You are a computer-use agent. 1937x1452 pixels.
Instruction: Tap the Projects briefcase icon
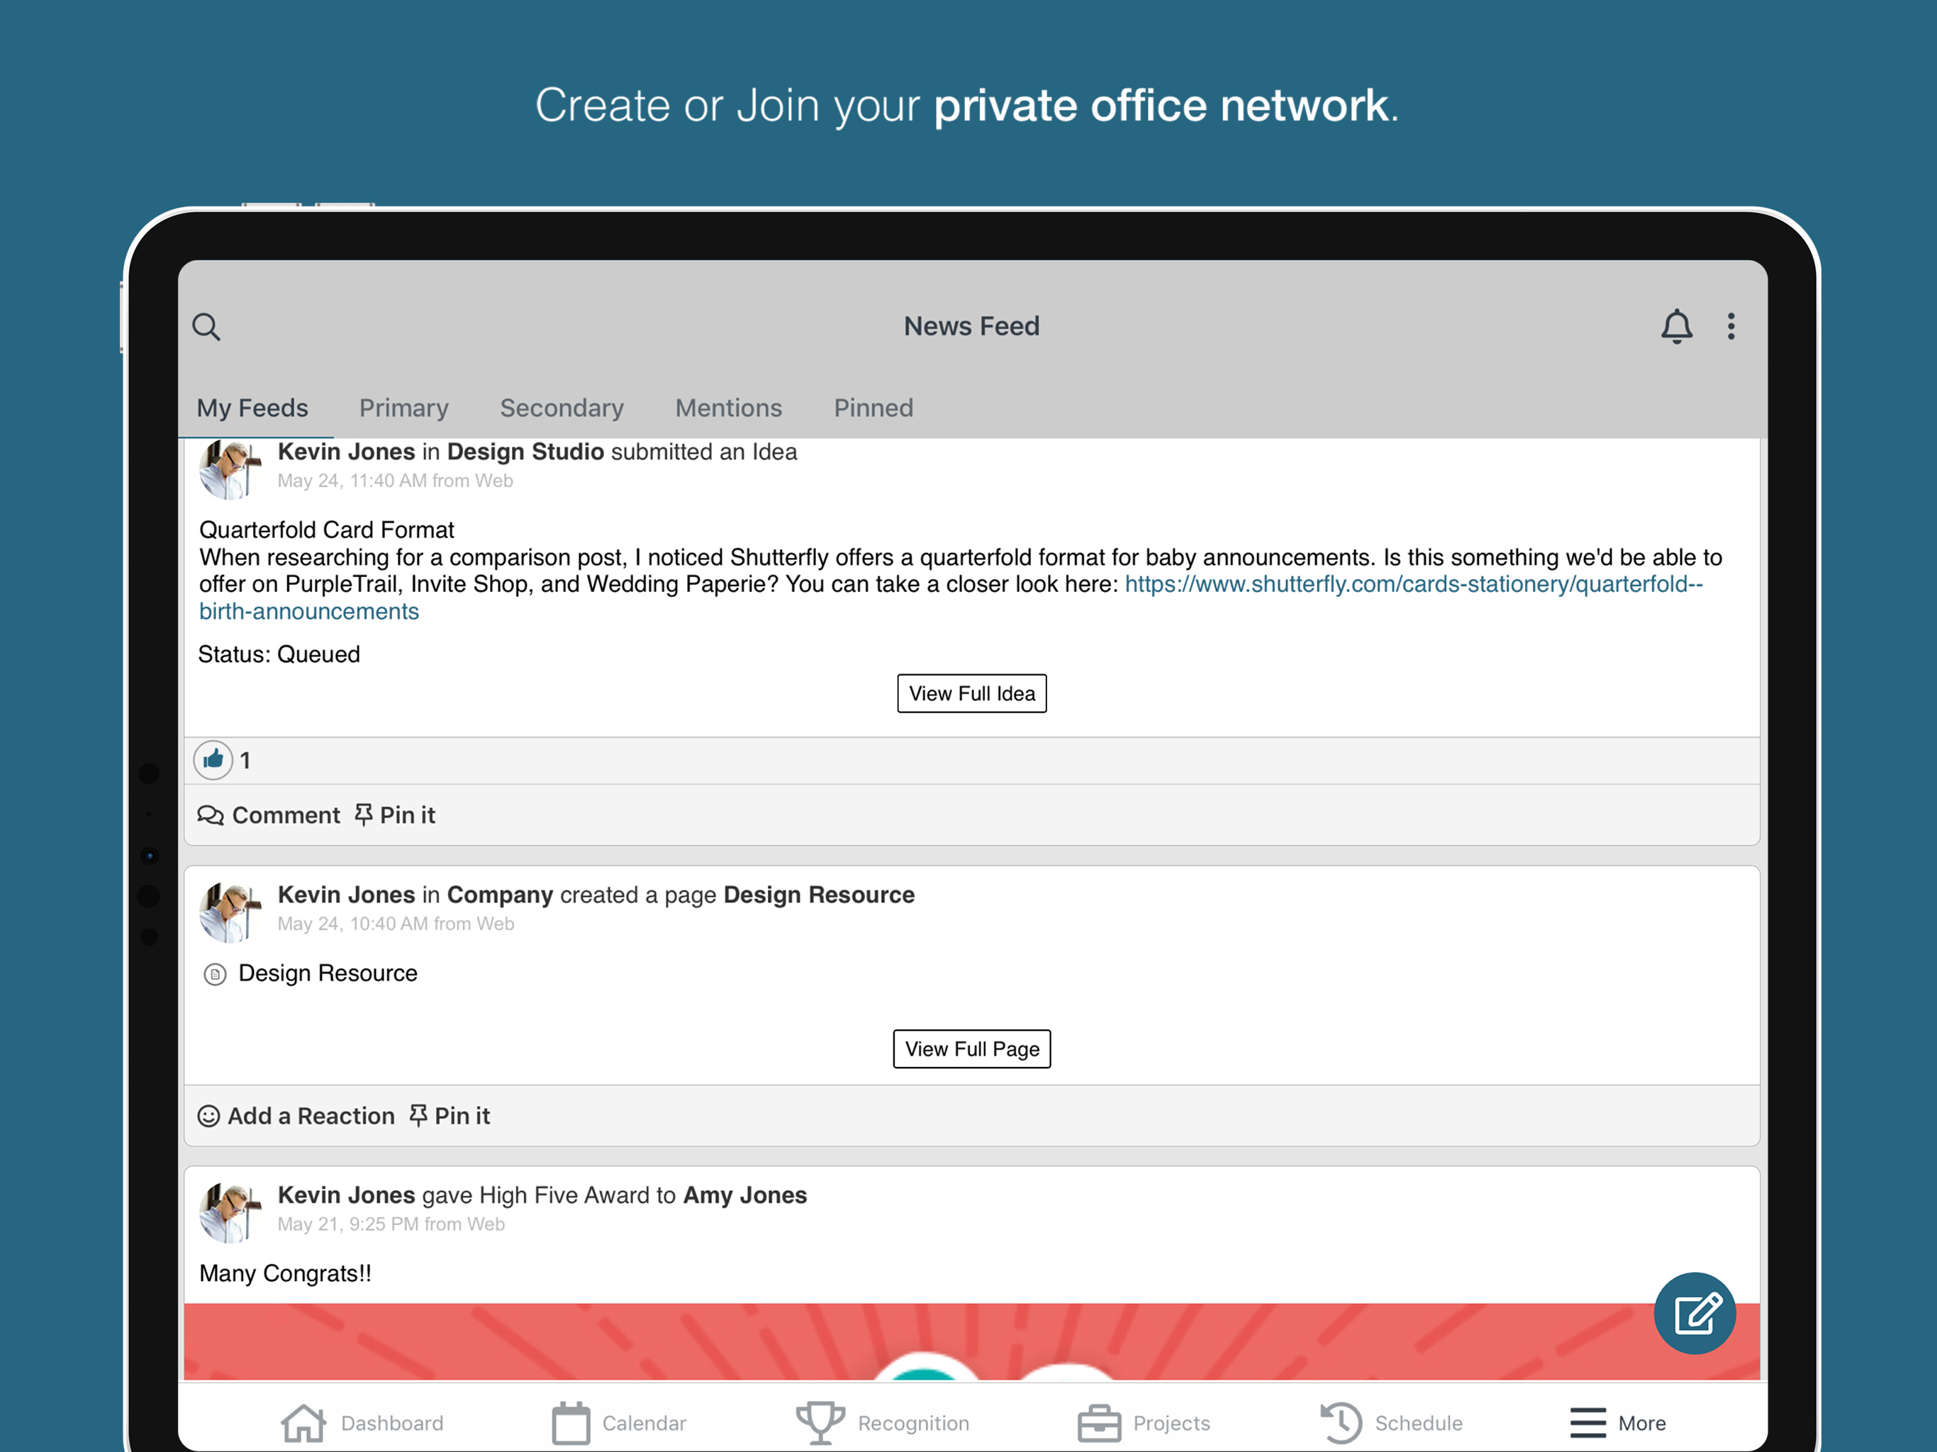point(1099,1422)
